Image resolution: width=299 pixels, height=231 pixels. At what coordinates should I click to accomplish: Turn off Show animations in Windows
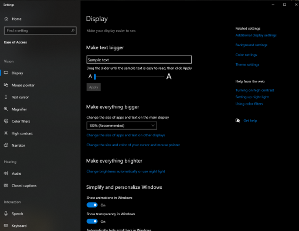coord(92,205)
